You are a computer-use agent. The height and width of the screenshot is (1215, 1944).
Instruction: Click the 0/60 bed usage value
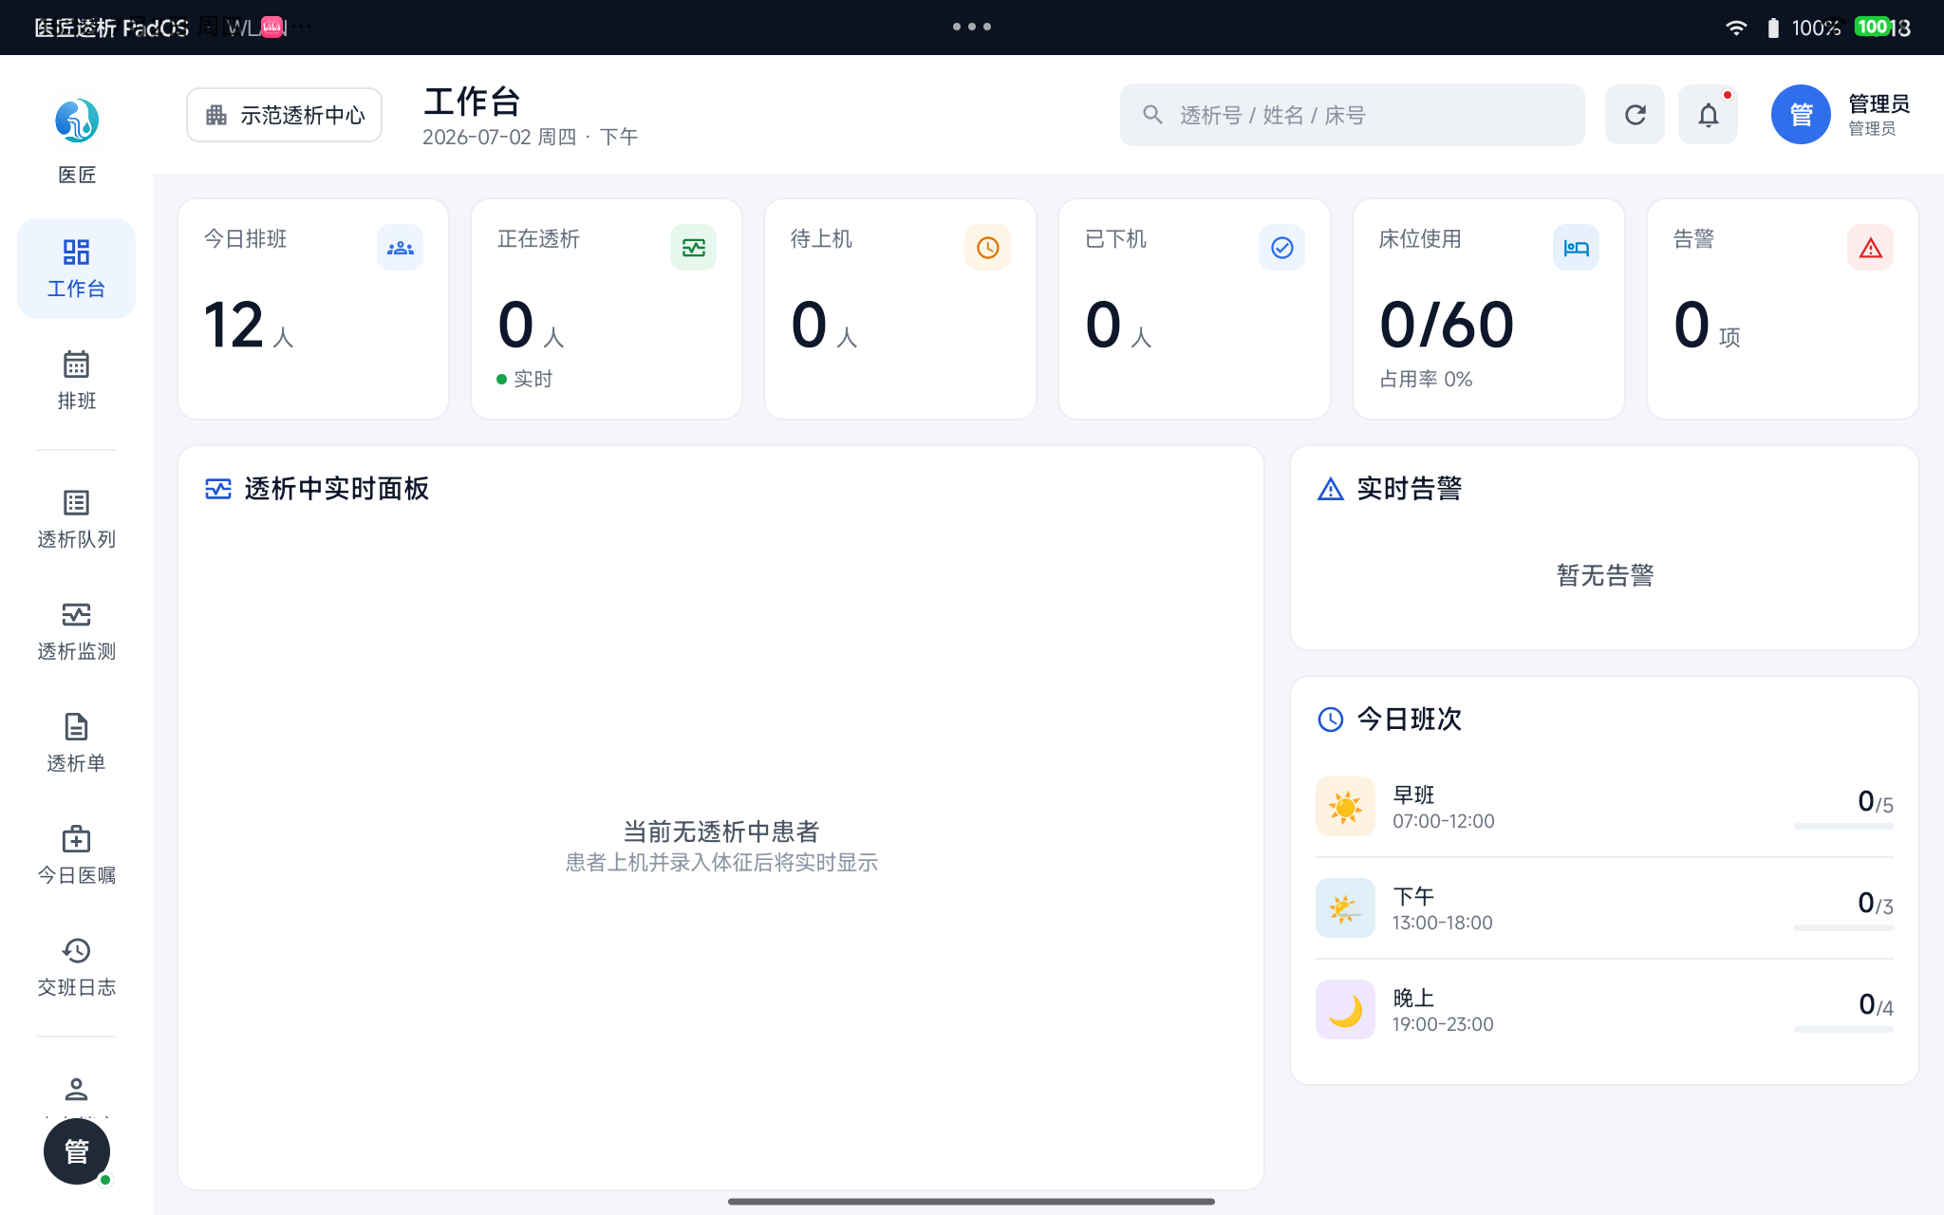click(x=1447, y=325)
